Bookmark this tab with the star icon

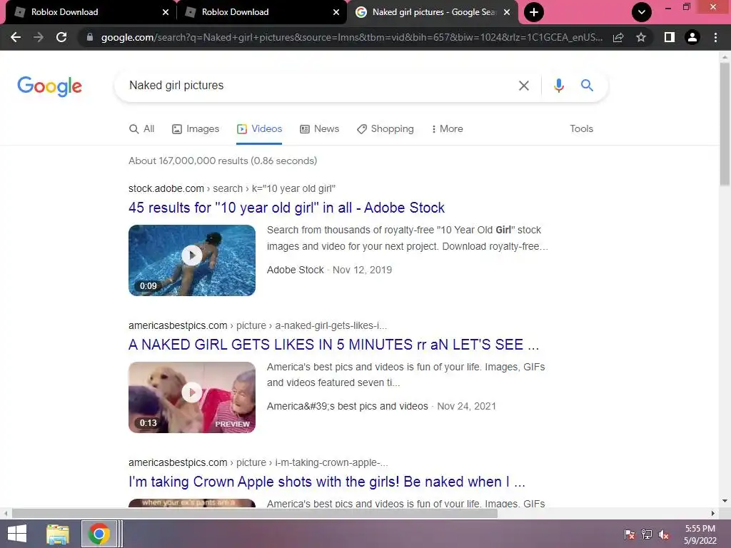(641, 37)
